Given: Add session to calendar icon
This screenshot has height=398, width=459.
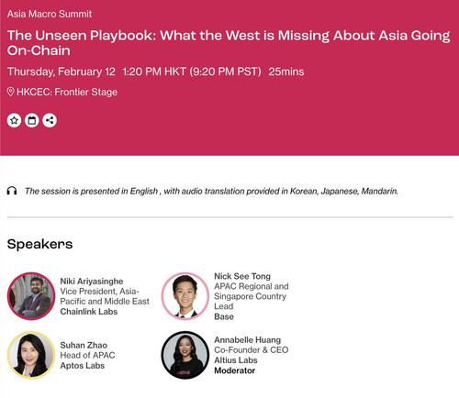Looking at the screenshot, I should 32,120.
